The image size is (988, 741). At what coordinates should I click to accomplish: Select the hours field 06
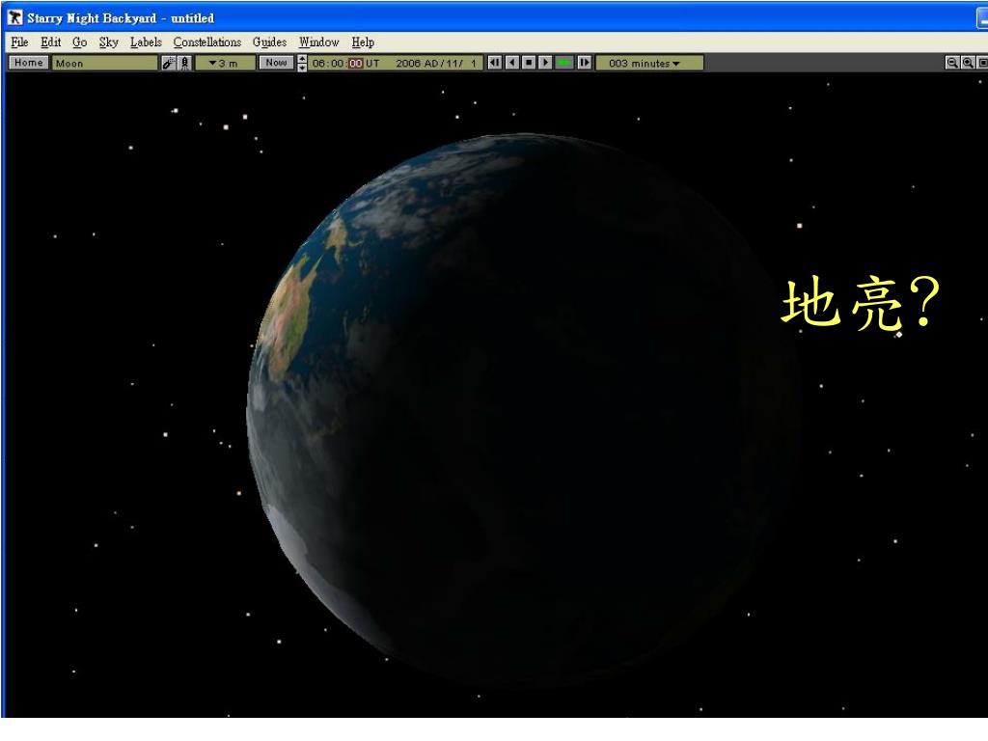tap(318, 63)
